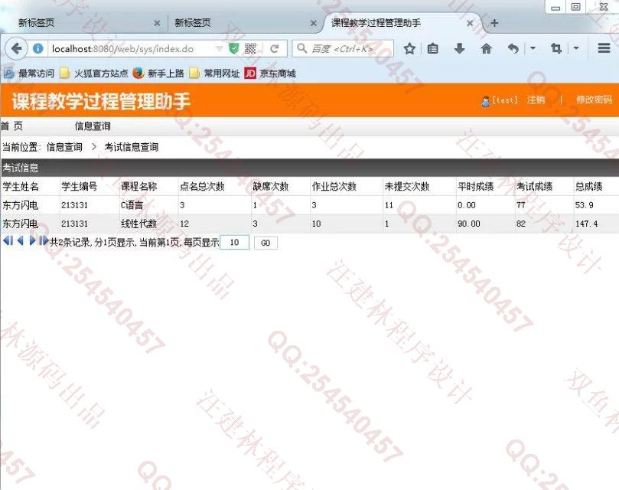Go to first page of records

(8, 240)
